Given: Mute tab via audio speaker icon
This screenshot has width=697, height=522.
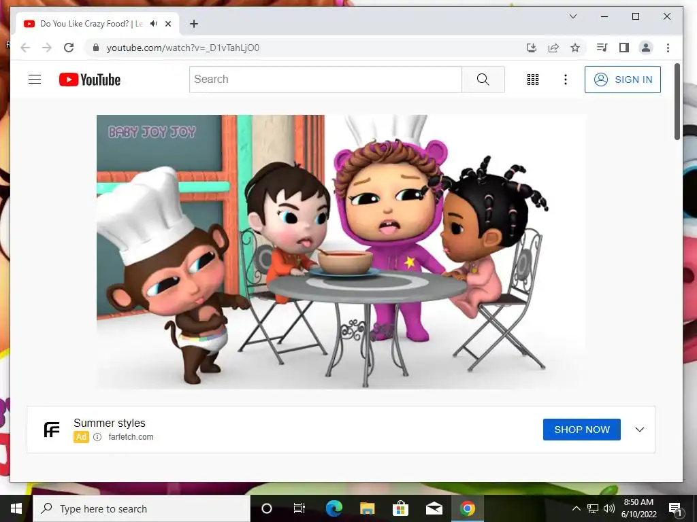Looking at the screenshot, I should (x=154, y=24).
